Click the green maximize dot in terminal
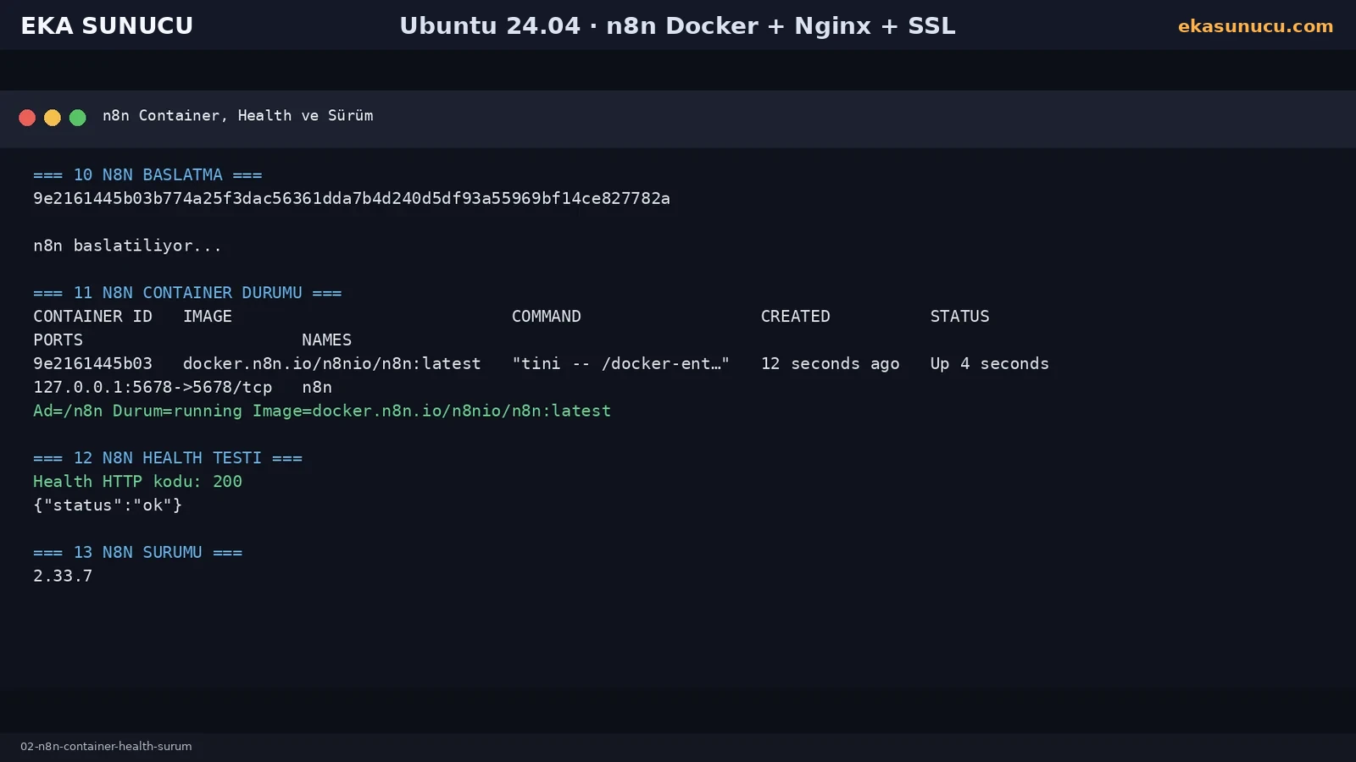This screenshot has width=1356, height=762. (x=78, y=118)
